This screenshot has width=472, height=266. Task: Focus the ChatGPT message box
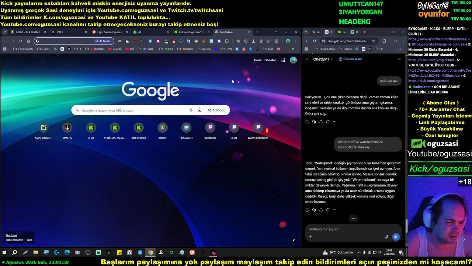click(x=353, y=229)
